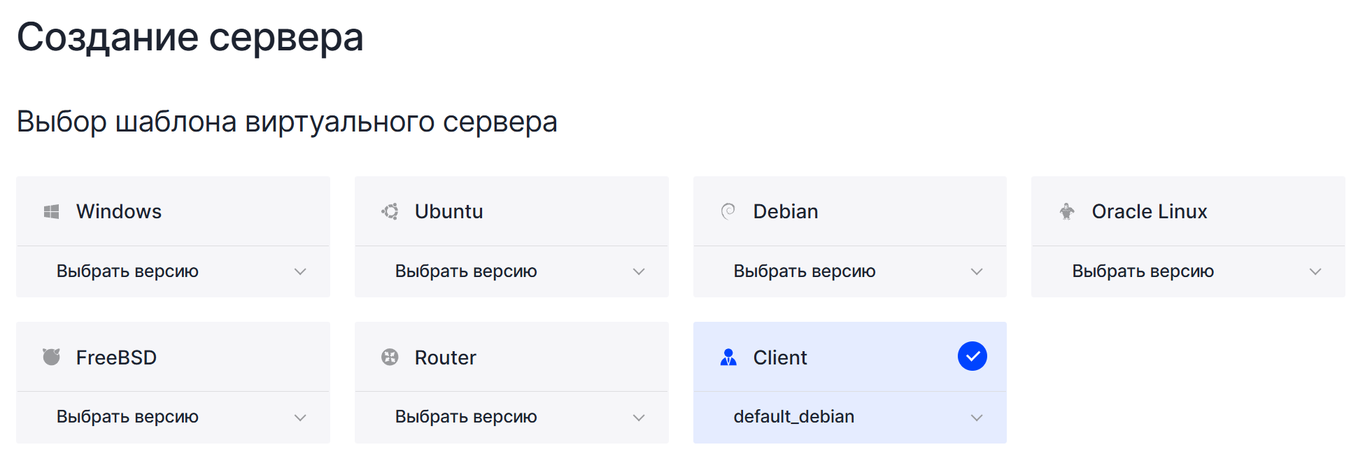Click the Oracle Linux penguin icon
This screenshot has height=461, width=1358.
point(1067,211)
